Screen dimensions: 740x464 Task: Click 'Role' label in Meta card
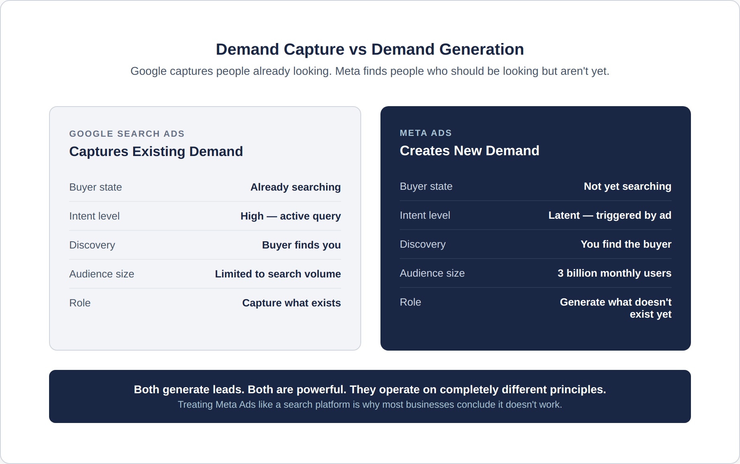410,302
